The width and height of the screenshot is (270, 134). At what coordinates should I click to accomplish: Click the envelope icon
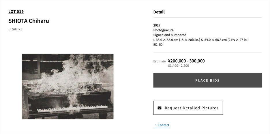coord(160,108)
